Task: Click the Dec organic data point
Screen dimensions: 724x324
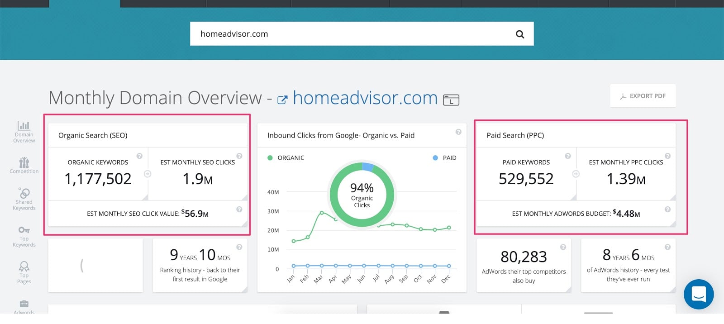Action: coord(449,228)
